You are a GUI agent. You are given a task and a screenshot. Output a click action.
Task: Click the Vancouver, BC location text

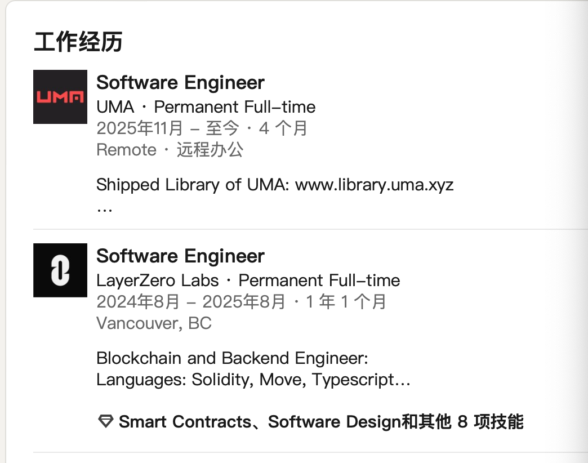coord(154,323)
